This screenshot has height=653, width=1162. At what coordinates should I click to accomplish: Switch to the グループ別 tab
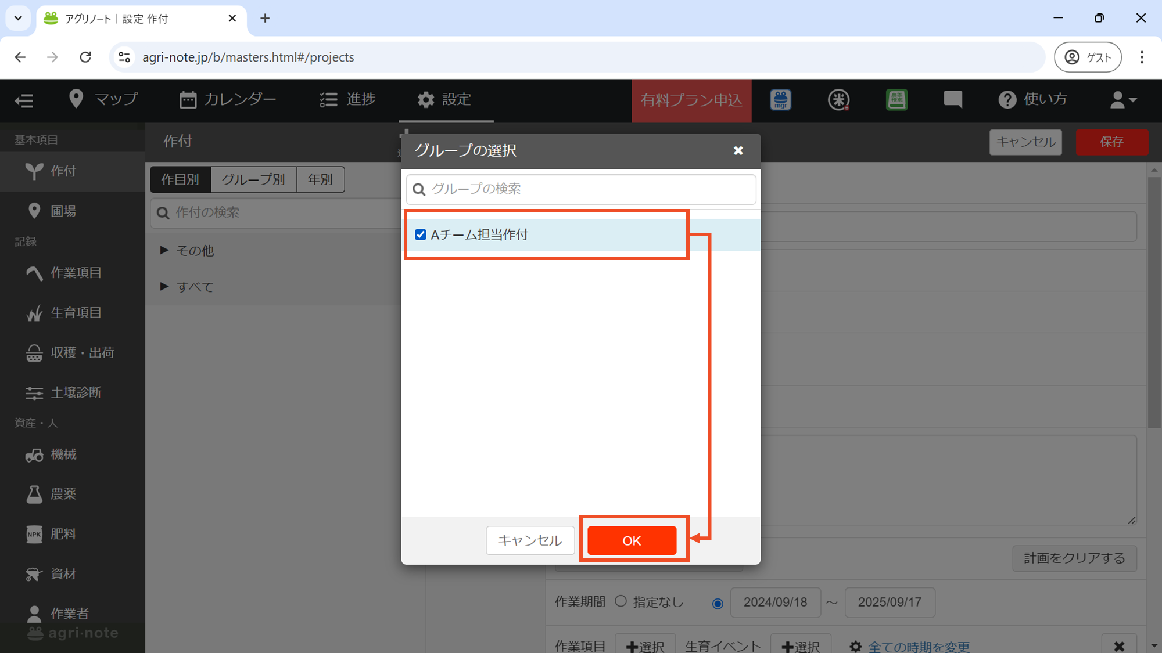(x=253, y=179)
